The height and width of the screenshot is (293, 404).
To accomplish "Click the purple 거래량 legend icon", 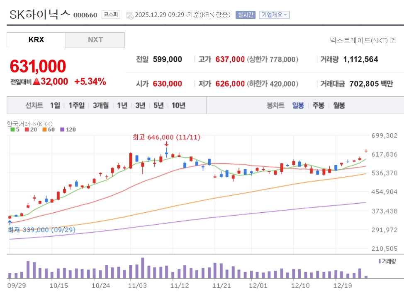I will tap(380, 261).
